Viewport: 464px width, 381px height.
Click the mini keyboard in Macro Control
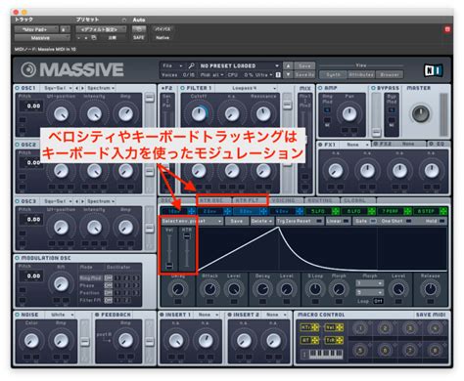click(325, 354)
